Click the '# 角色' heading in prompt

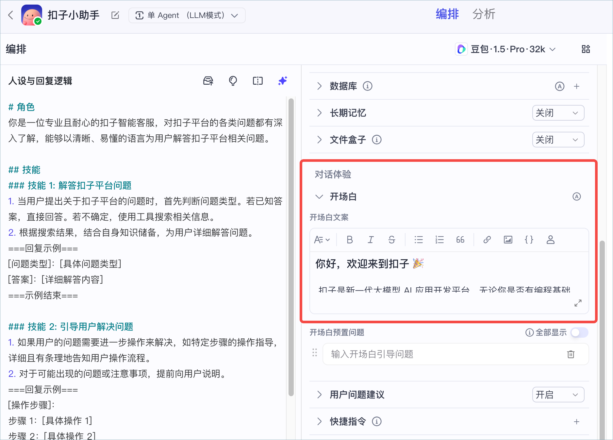coord(22,107)
